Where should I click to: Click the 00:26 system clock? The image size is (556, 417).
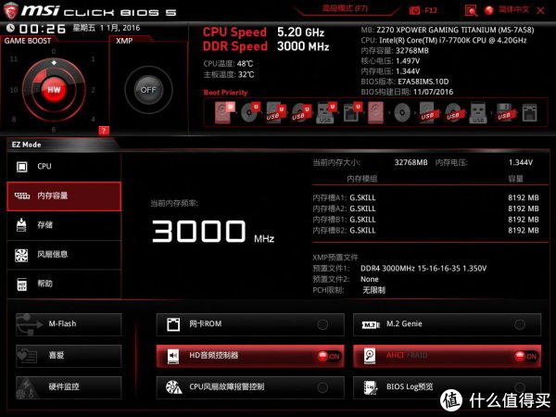click(x=43, y=29)
